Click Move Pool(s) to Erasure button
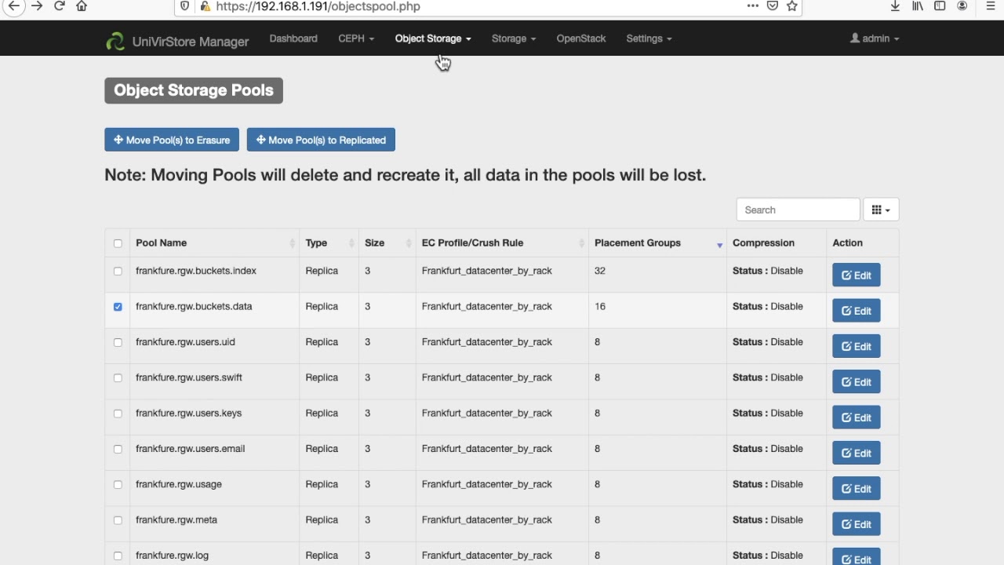The height and width of the screenshot is (565, 1004). (172, 140)
